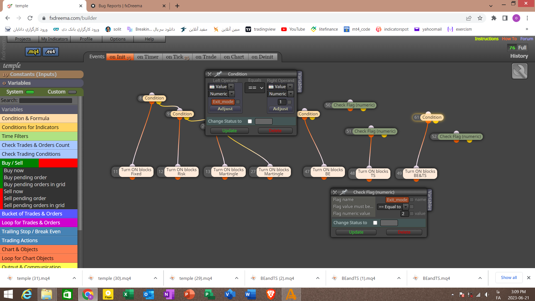Click the Change Status color box in Check Flag panel
This screenshot has height=301, width=535.
click(389, 223)
